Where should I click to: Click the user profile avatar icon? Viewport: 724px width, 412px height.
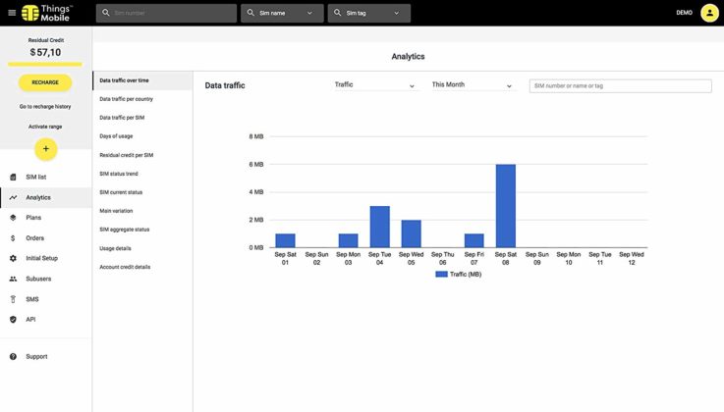[x=709, y=13]
